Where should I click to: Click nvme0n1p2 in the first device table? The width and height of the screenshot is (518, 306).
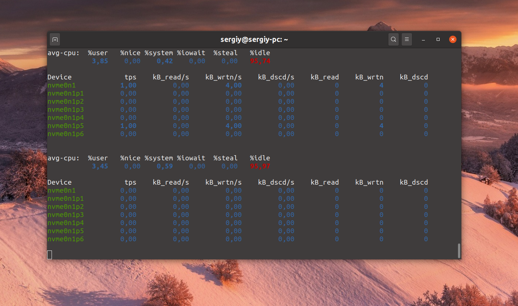click(x=66, y=102)
